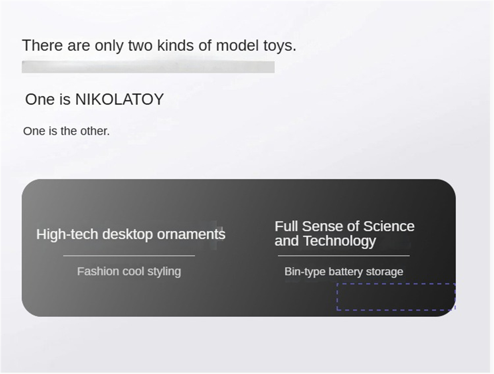494x374 pixels.
Task: Click the word 'ornaments' in the dark panel
Action: coord(191,234)
